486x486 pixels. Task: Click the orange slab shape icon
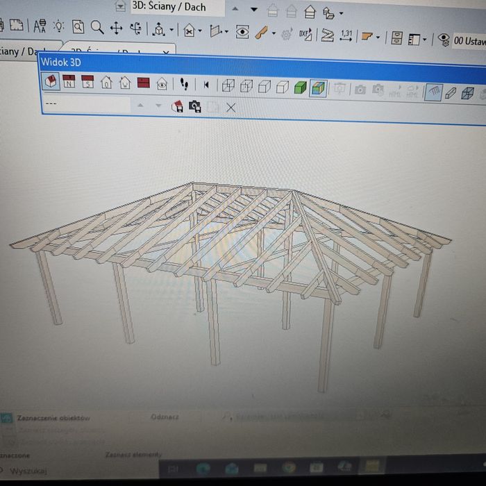367,37
